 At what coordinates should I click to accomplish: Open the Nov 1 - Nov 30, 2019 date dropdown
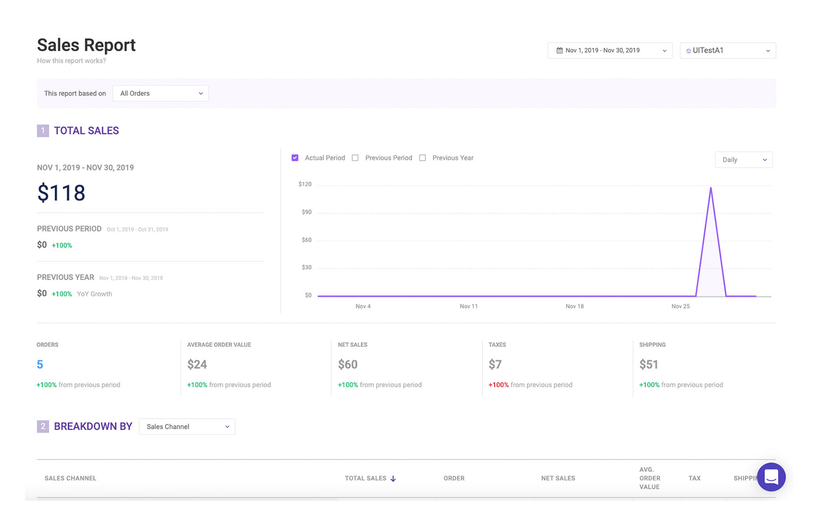coord(610,51)
